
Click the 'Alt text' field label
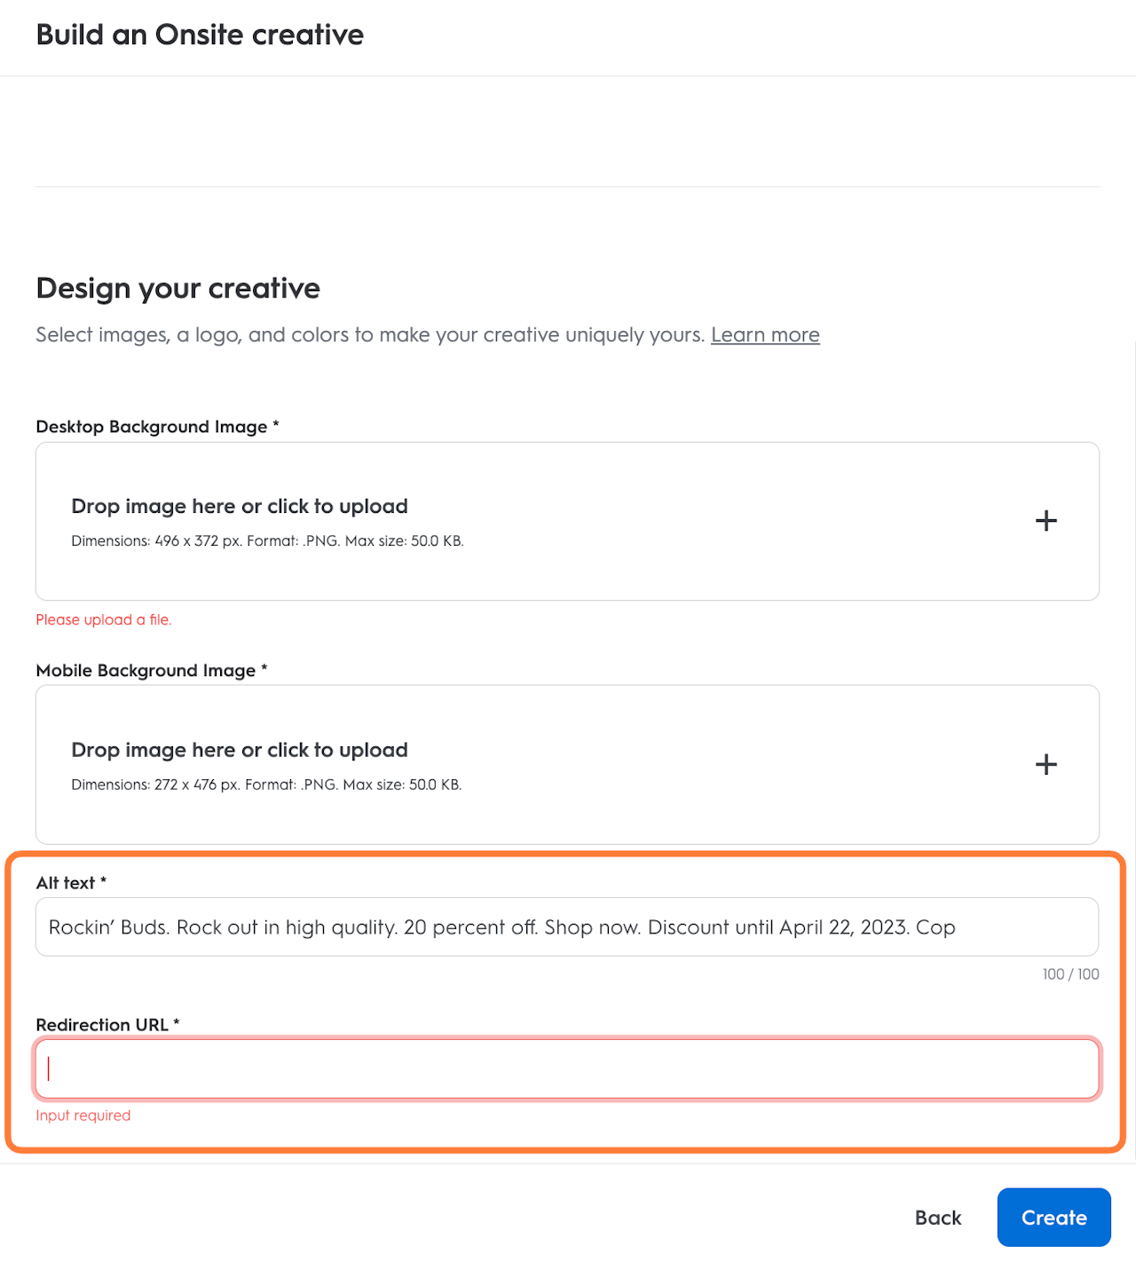(x=66, y=883)
